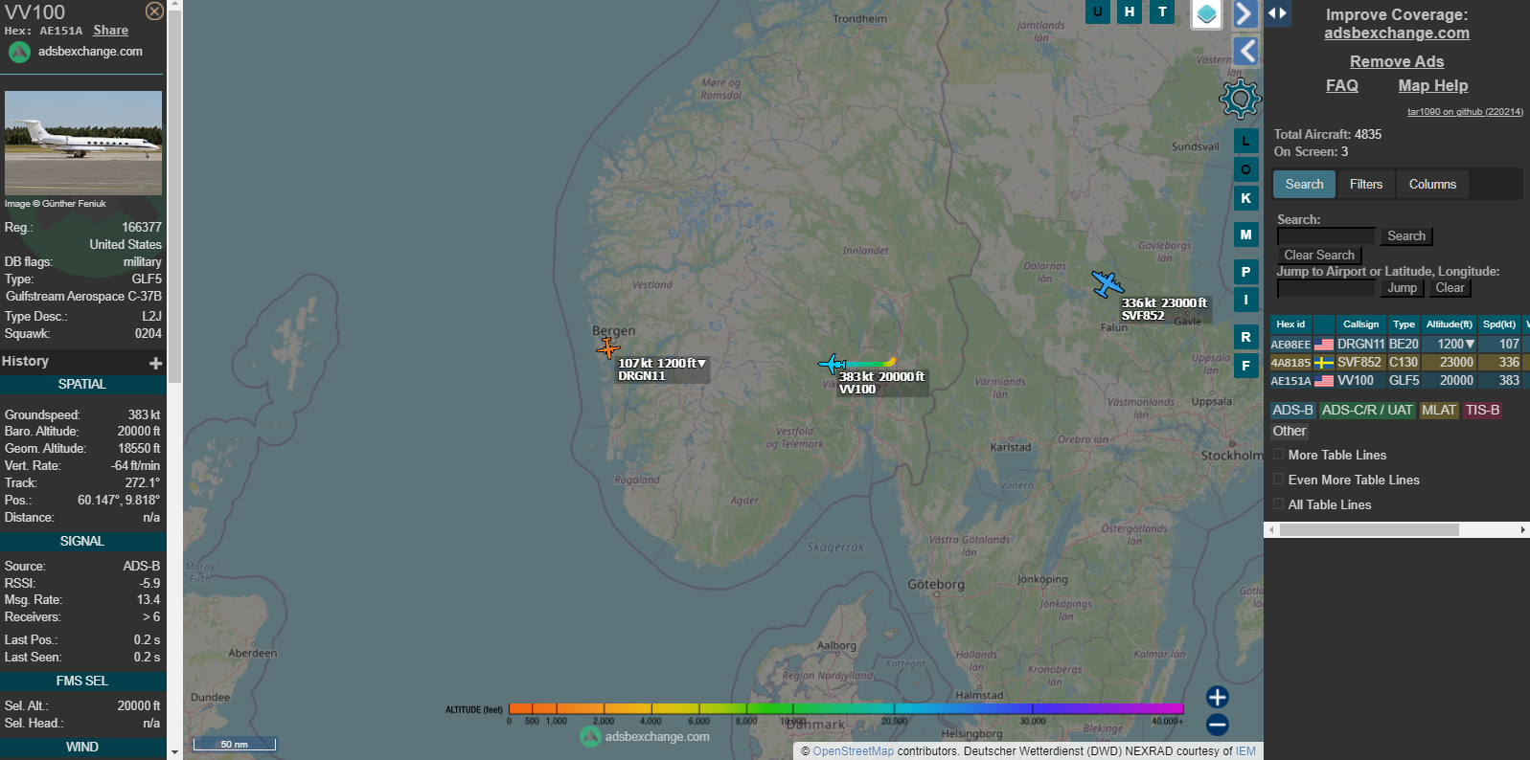Click the R map button
Viewport: 1530px width, 760px height.
tap(1245, 337)
